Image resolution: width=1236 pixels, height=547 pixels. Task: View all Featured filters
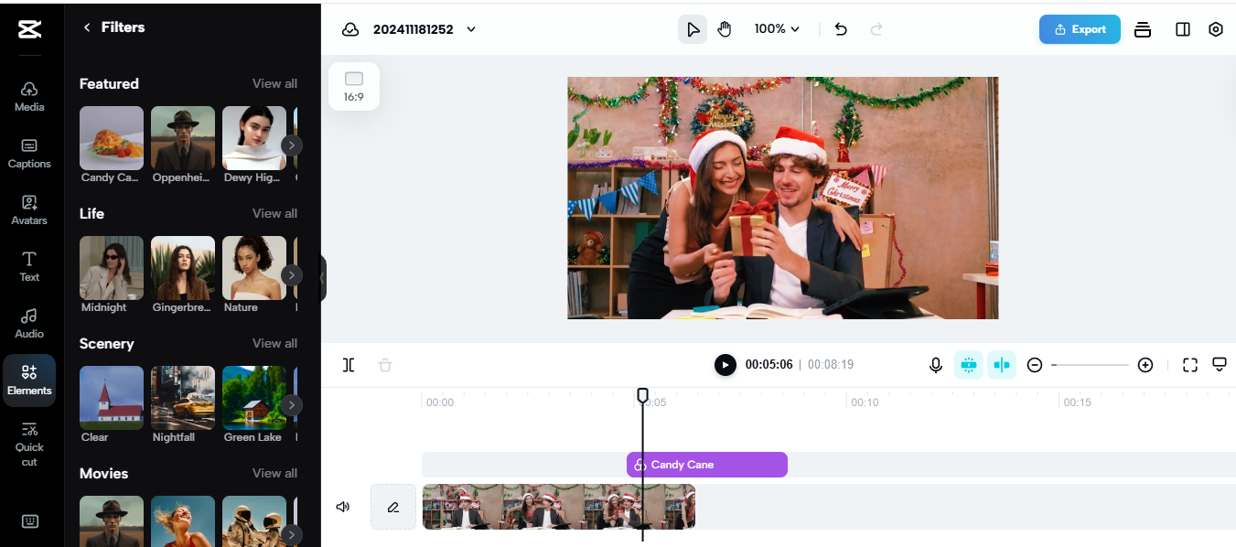point(274,83)
